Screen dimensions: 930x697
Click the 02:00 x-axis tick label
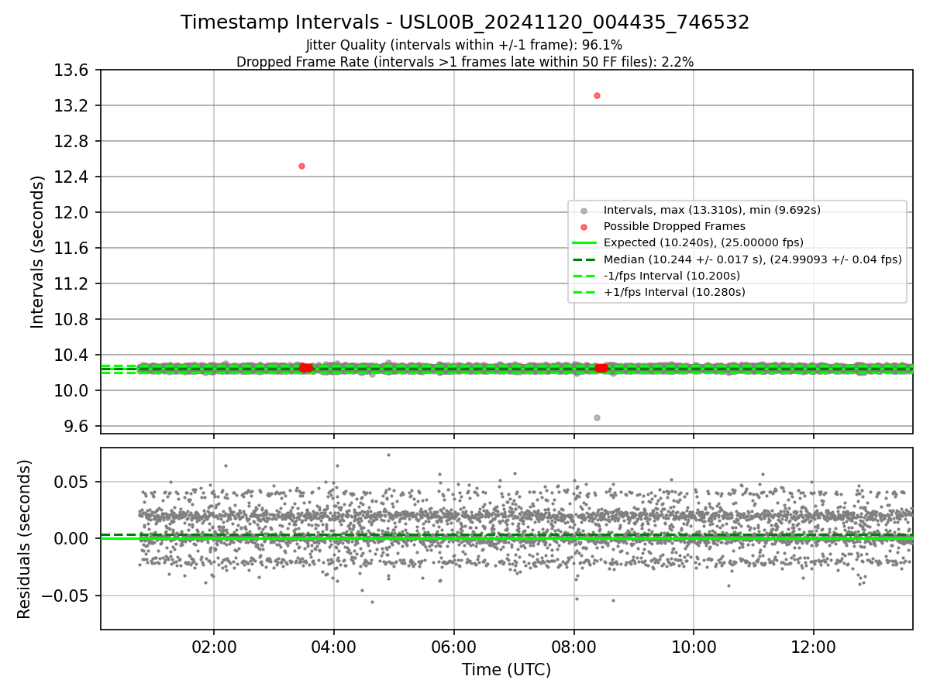click(x=214, y=647)
